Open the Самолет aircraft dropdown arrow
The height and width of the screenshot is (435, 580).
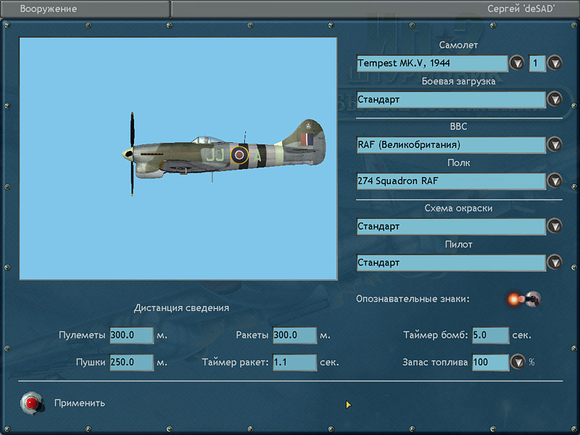(x=517, y=63)
